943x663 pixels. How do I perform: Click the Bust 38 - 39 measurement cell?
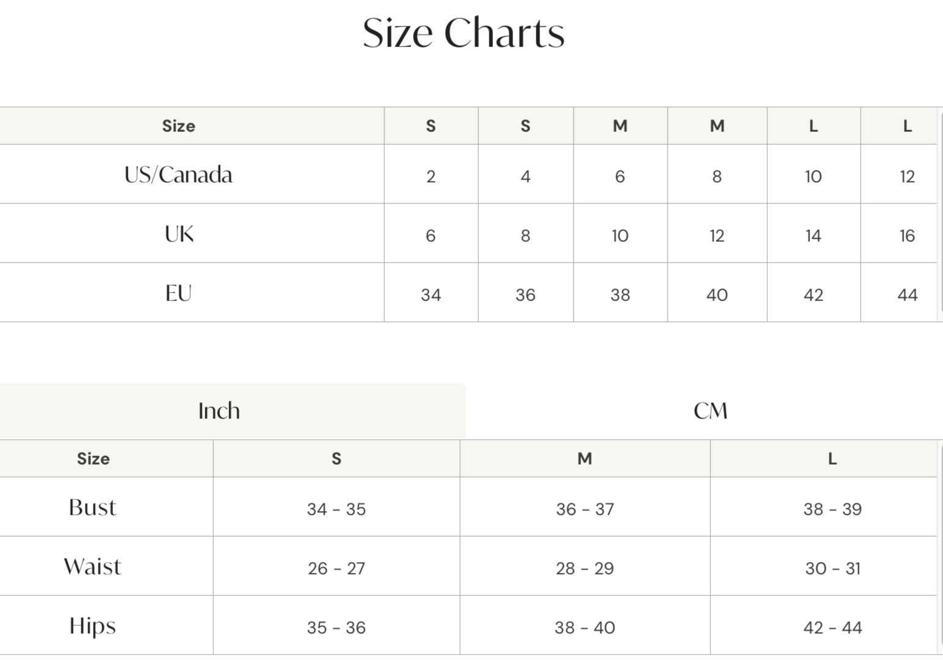click(x=832, y=509)
